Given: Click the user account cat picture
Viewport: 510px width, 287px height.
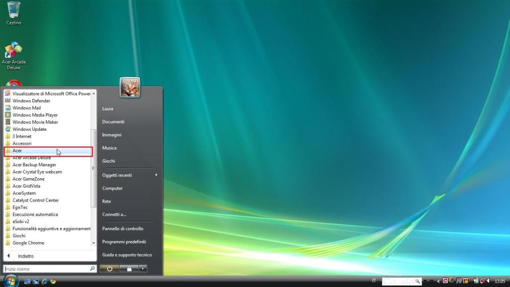Looking at the screenshot, I should [x=130, y=87].
